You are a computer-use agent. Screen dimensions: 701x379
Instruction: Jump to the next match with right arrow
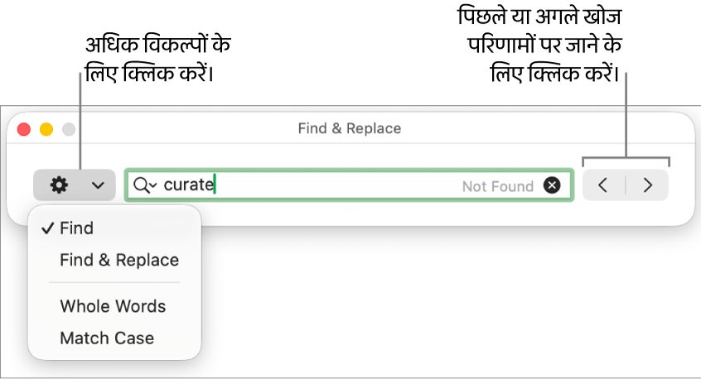[648, 185]
